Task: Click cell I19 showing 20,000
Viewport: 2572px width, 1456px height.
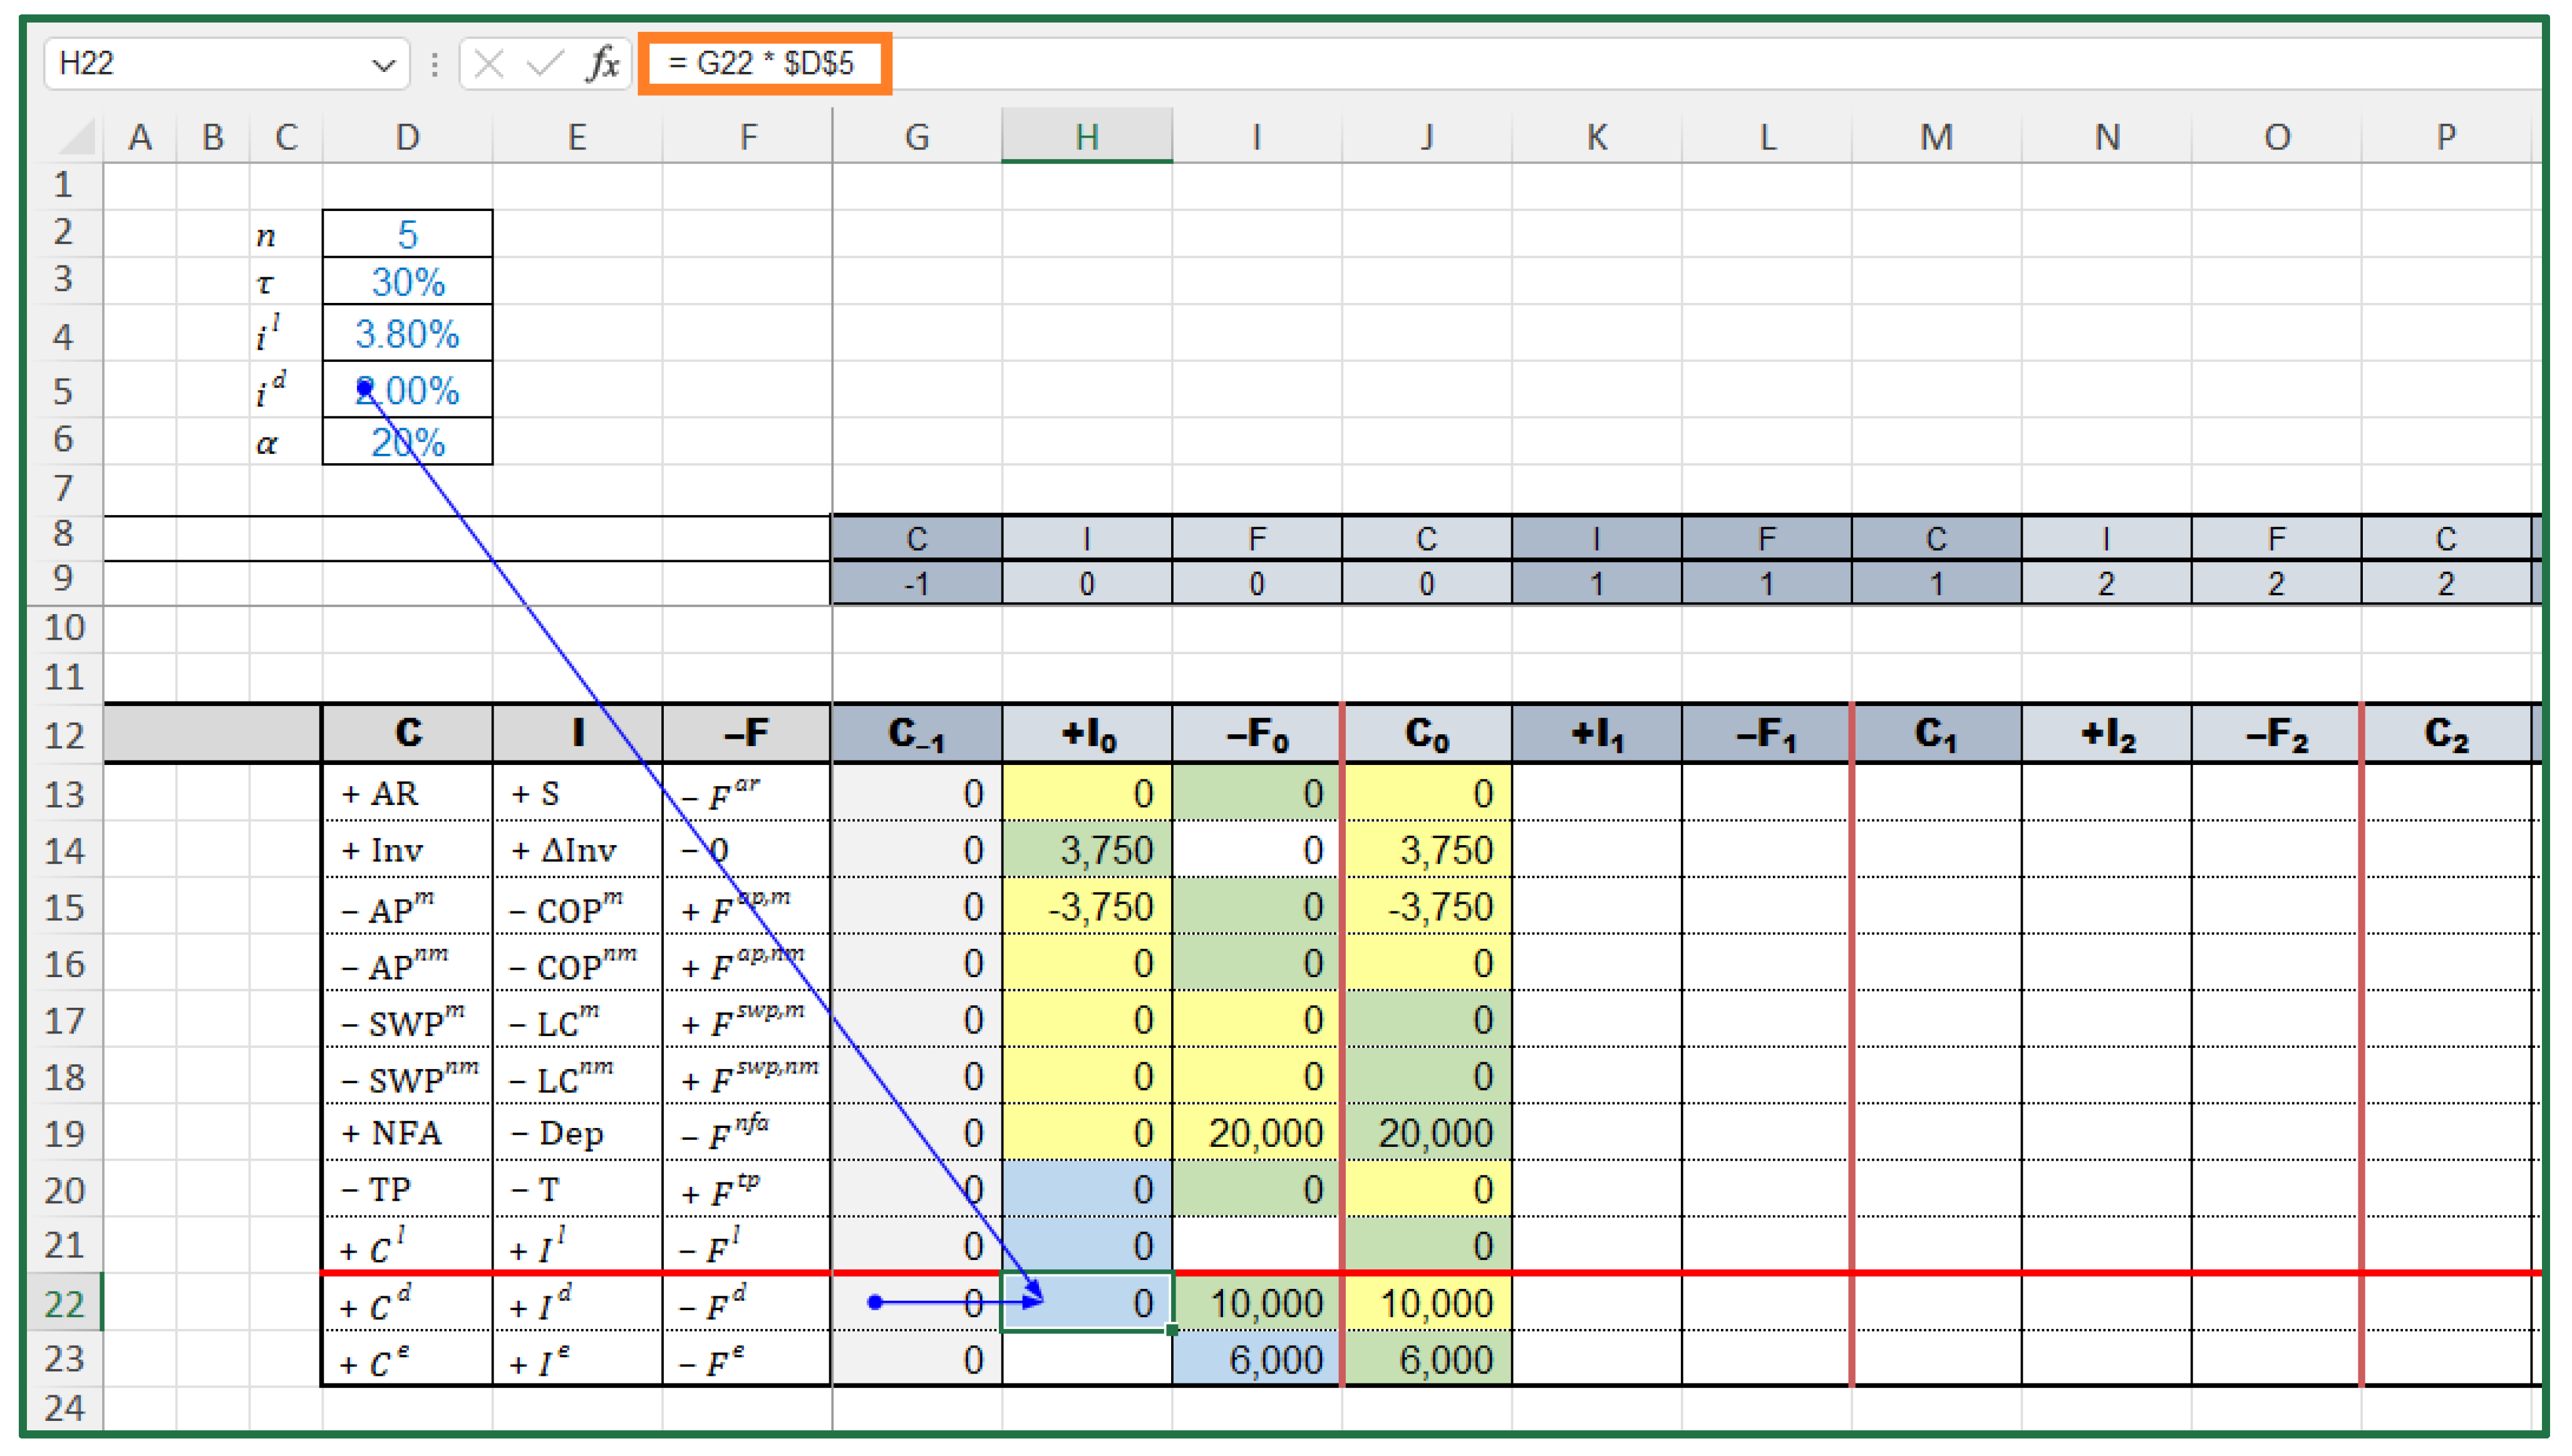Action: click(1256, 1133)
